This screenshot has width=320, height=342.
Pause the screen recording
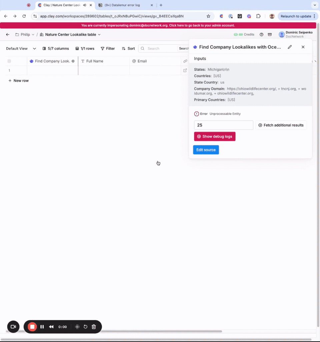pos(42,327)
